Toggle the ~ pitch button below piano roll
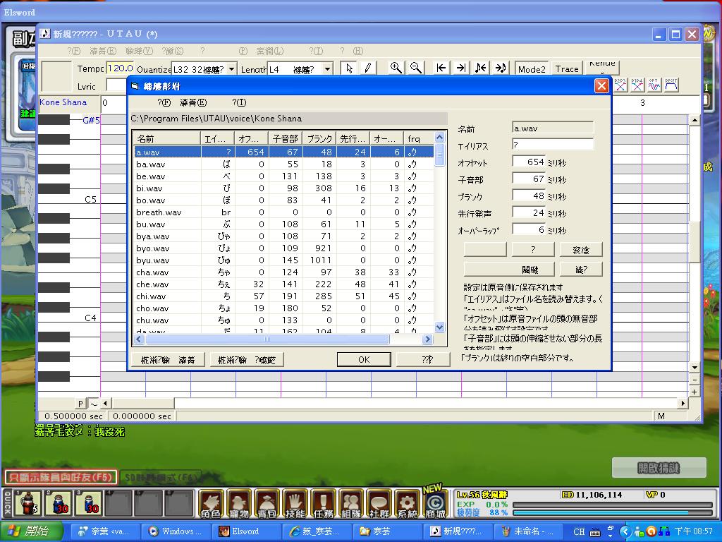This screenshot has height=542, width=722. tap(94, 404)
